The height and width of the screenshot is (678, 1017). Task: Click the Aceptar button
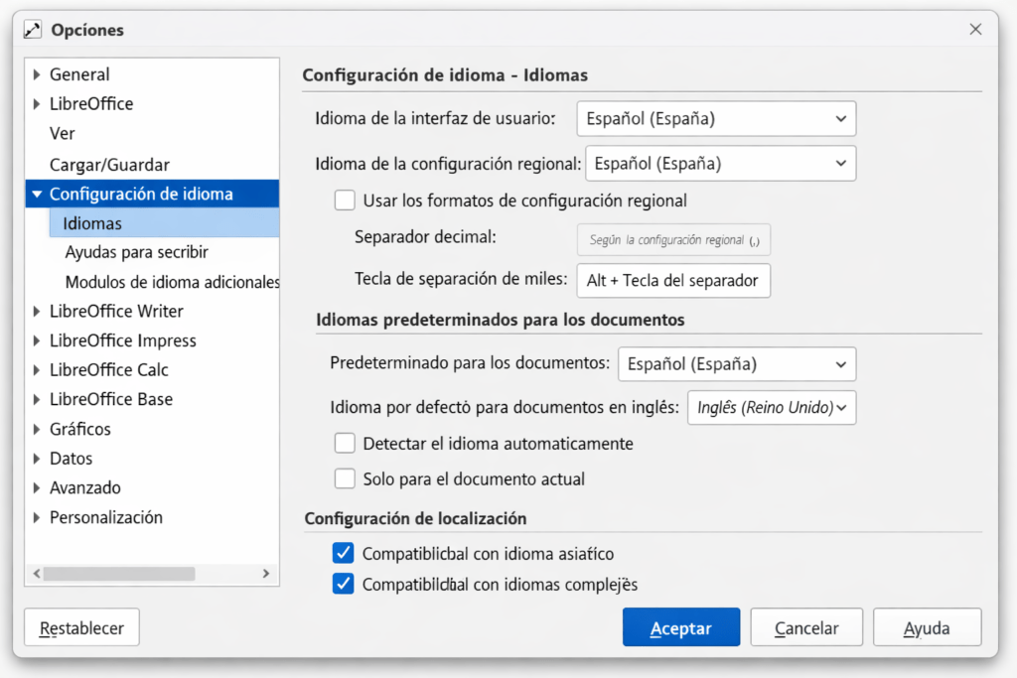(680, 628)
